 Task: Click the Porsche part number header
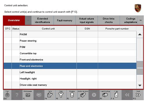[x=117, y=29]
